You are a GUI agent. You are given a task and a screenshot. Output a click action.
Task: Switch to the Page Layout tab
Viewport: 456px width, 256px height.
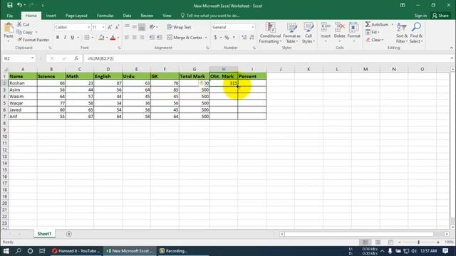coord(76,16)
